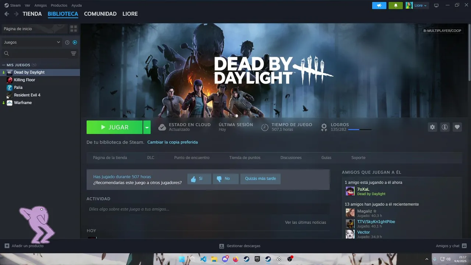Go to the TIENDA tab
Viewport: 471px width, 265px height.
(x=32, y=14)
